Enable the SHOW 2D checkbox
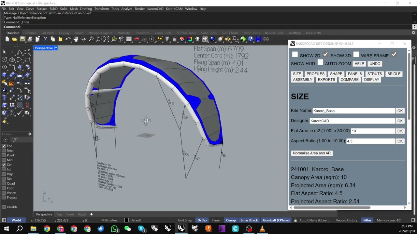The width and height of the screenshot is (417, 234). click(295, 55)
